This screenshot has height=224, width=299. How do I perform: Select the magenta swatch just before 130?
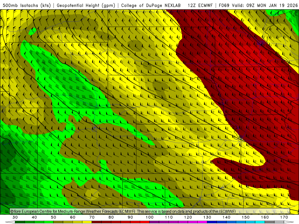coord(202,222)
